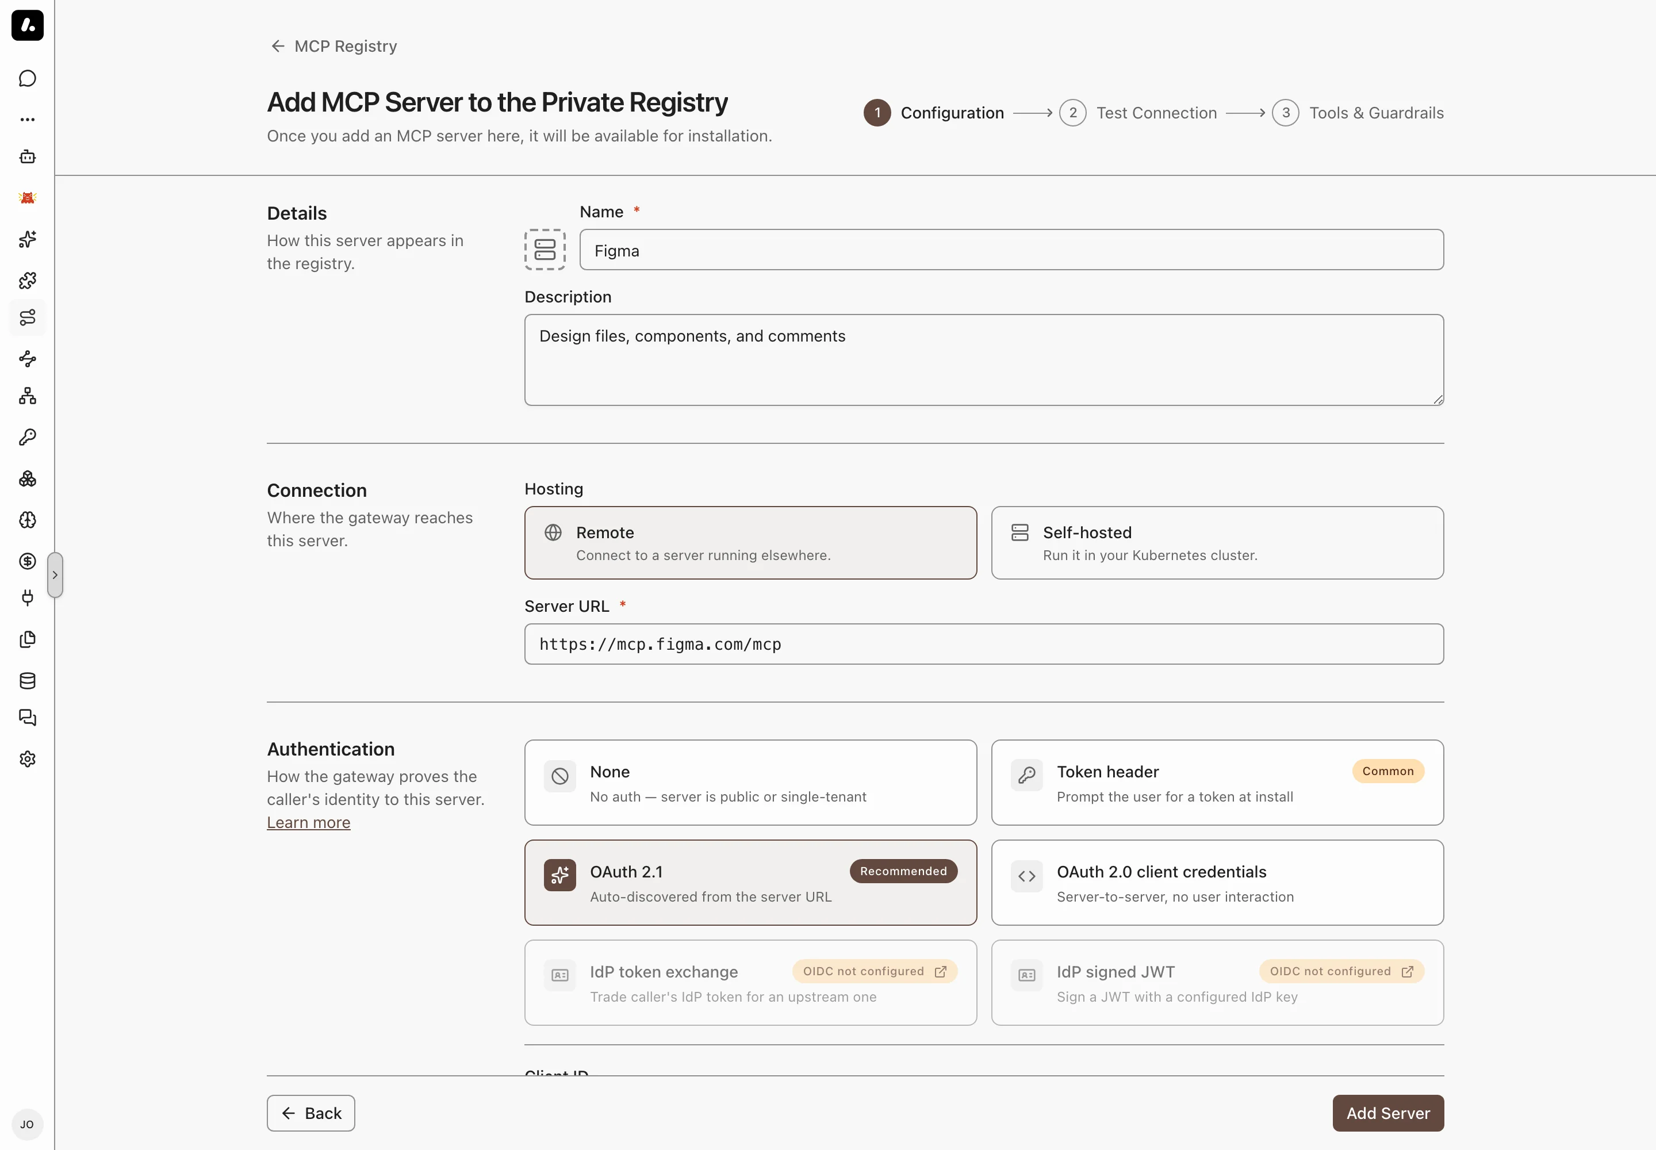Select Self-hosted hosting option

click(1217, 543)
